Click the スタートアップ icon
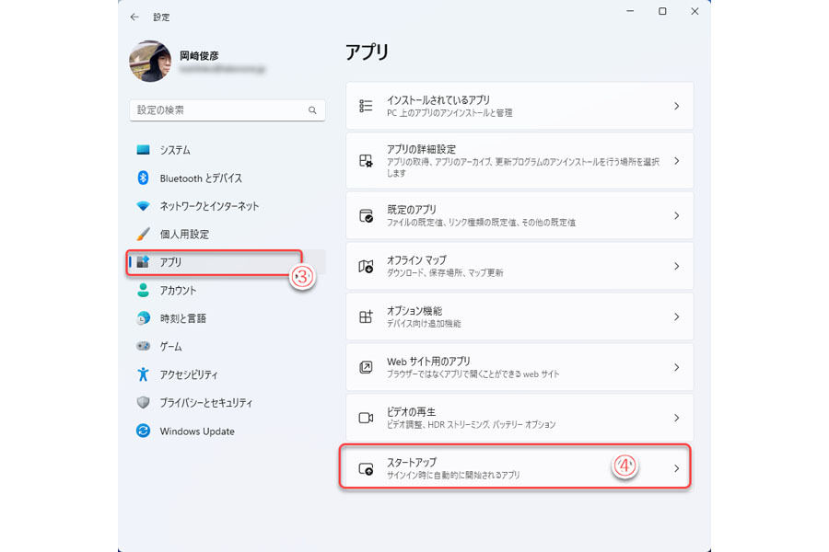 (366, 468)
